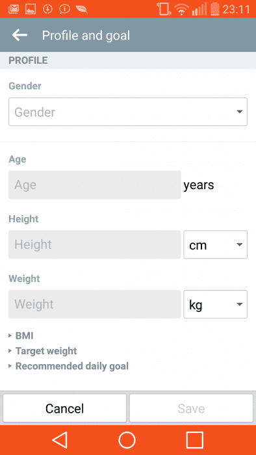Open the cm height unit dropdown

click(216, 244)
